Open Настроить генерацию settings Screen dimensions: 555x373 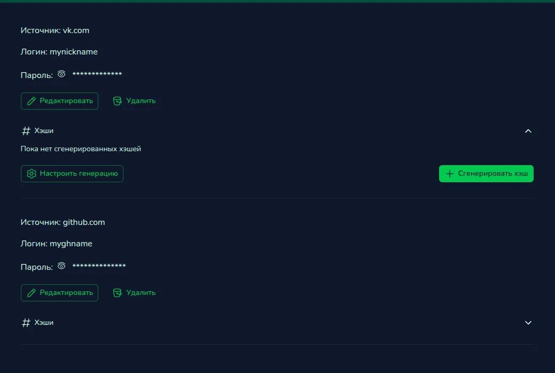click(72, 174)
